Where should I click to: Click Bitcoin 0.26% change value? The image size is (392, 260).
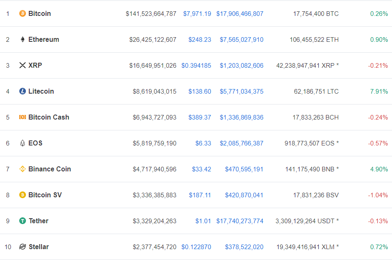click(x=379, y=14)
